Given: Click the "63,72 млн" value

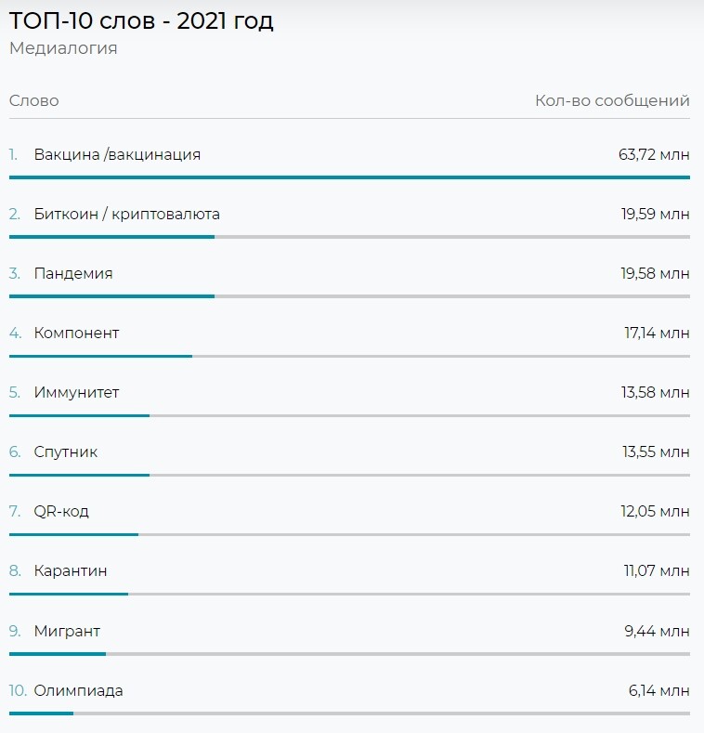Looking at the screenshot, I should click(x=654, y=154).
